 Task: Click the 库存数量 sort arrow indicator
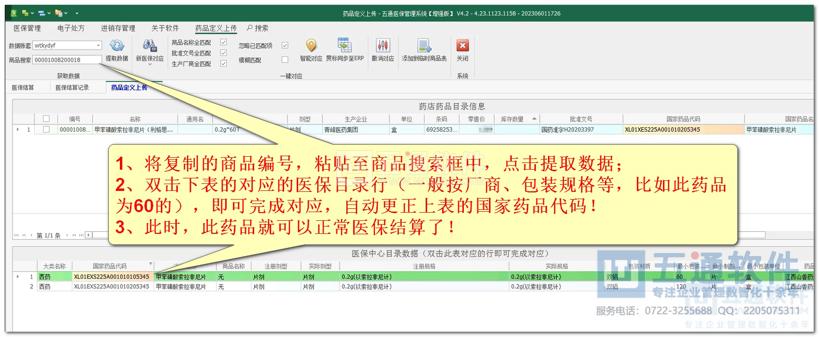[534, 119]
